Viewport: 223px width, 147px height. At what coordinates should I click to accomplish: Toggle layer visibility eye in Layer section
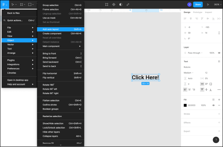[219, 53]
